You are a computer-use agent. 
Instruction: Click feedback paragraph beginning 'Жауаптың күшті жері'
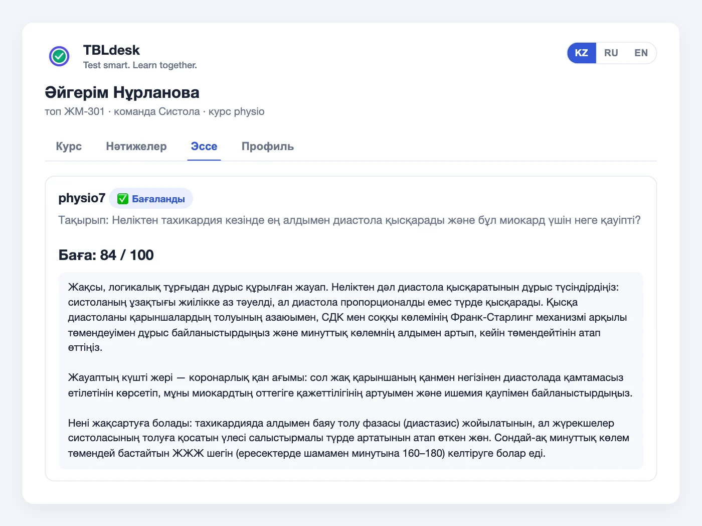(350, 385)
